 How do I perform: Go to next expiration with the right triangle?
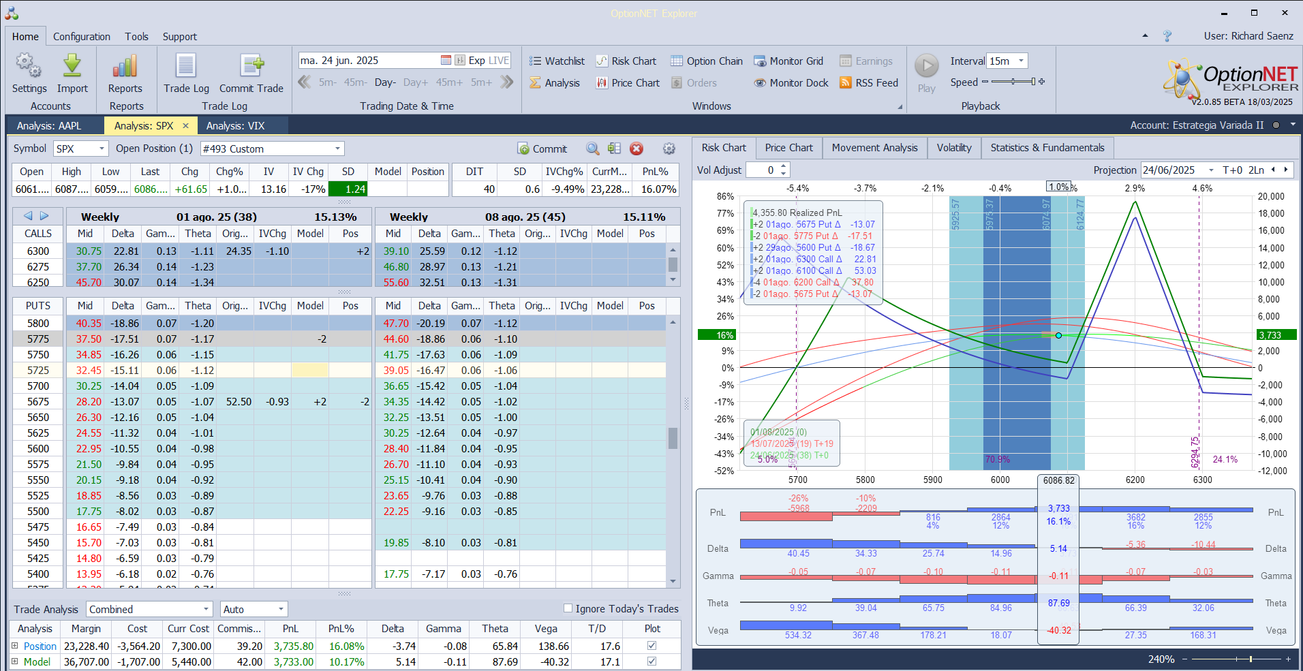[44, 216]
